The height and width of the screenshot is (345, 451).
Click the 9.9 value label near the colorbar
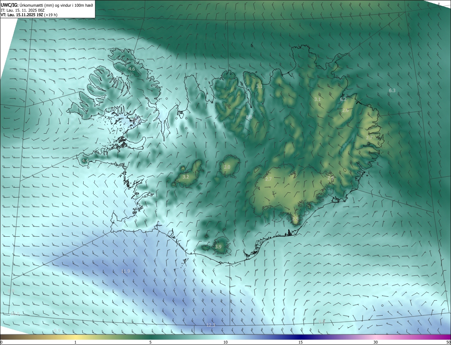tap(57, 331)
